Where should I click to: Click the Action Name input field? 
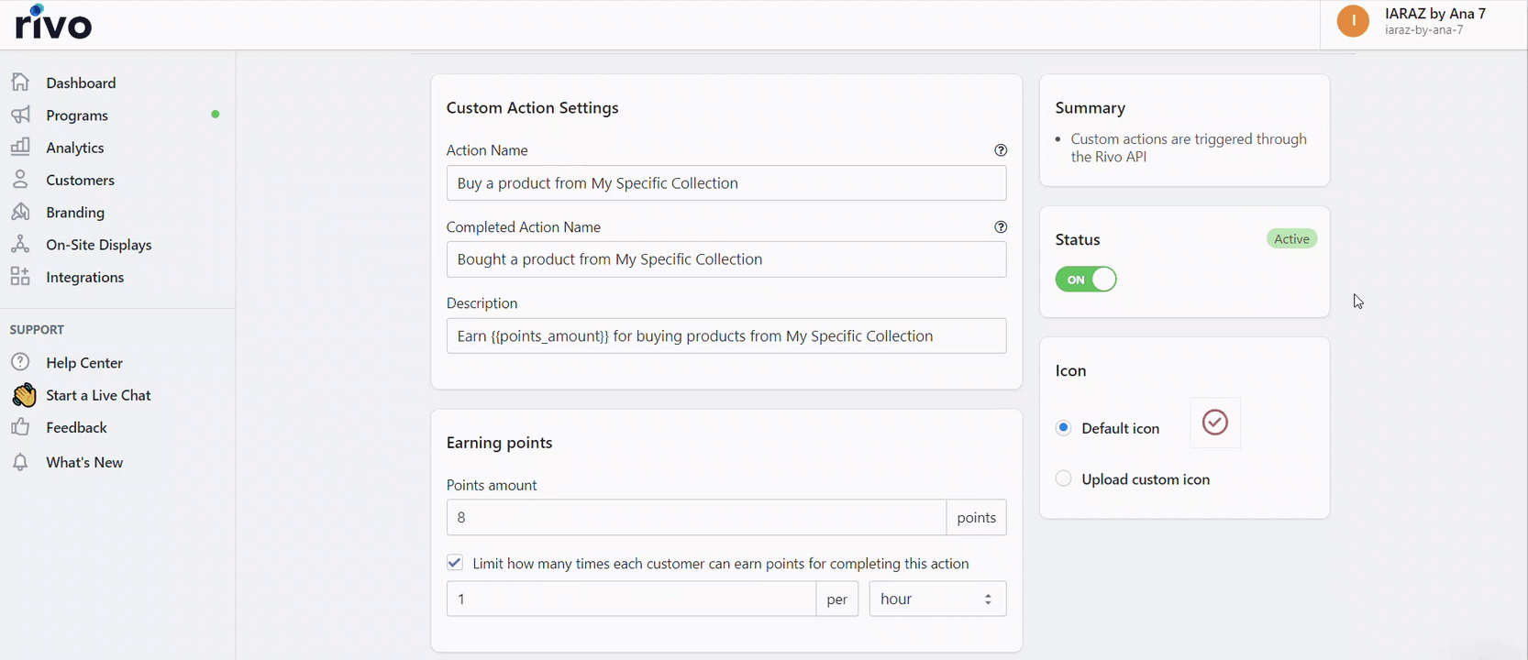(726, 183)
